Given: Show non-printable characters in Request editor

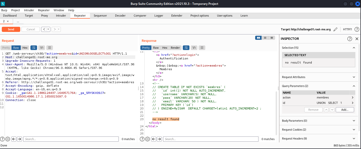Looking at the screenshot, I should click(x=42, y=48).
